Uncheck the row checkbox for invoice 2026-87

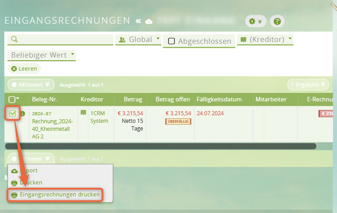12,113
